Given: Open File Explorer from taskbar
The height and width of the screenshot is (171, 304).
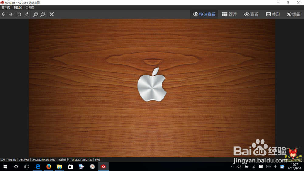Looking at the screenshot, I should click(x=60, y=166).
